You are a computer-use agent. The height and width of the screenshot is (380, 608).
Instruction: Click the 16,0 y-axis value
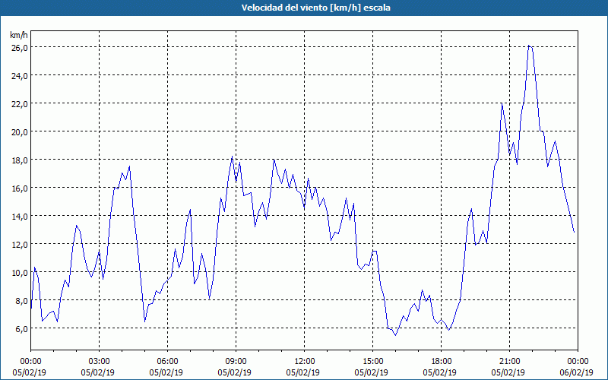click(x=20, y=188)
